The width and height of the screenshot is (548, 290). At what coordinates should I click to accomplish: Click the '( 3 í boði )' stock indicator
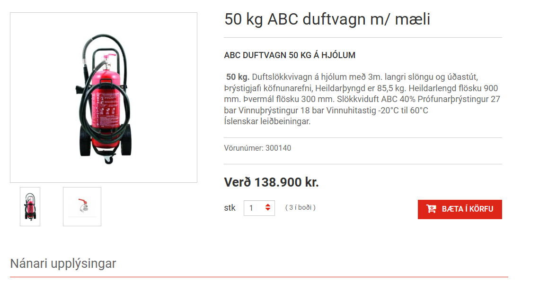click(x=300, y=208)
